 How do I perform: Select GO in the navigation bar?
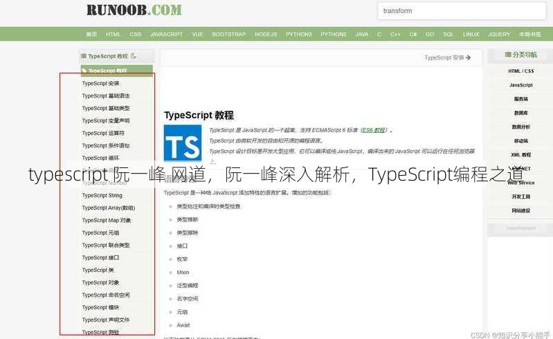tap(430, 34)
